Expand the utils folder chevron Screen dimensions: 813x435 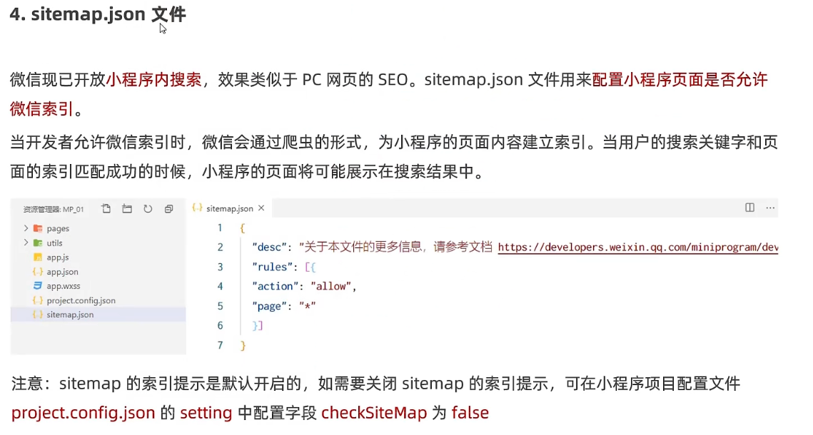coord(26,242)
